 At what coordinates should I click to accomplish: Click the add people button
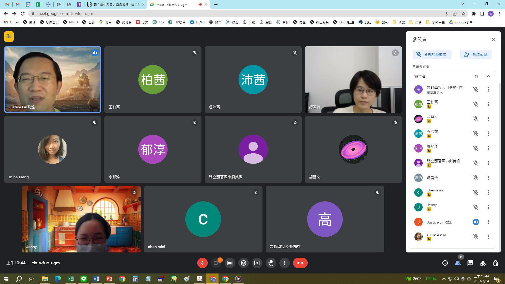(x=476, y=55)
